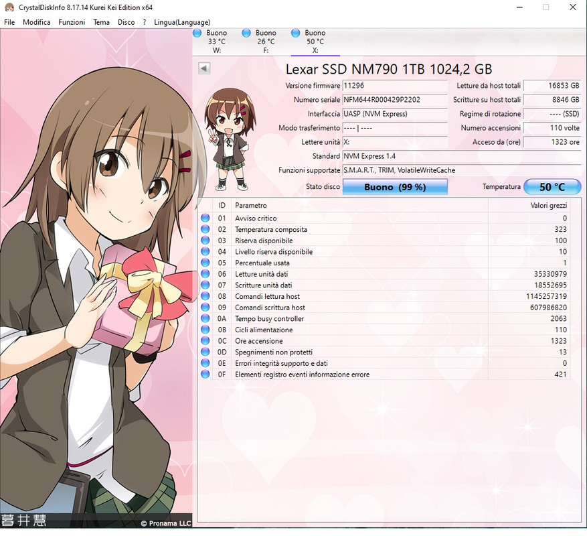Click the chibi character image

(230, 139)
